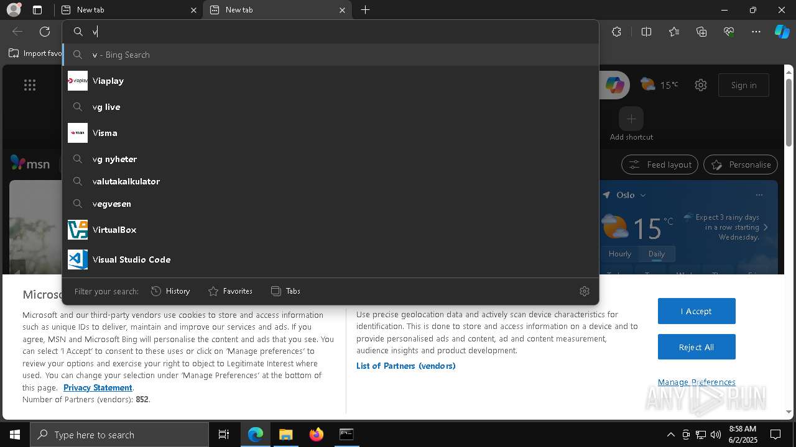Viewport: 796px width, 447px height.
Task: Select the 'vg live' suggestion
Action: coord(330,107)
